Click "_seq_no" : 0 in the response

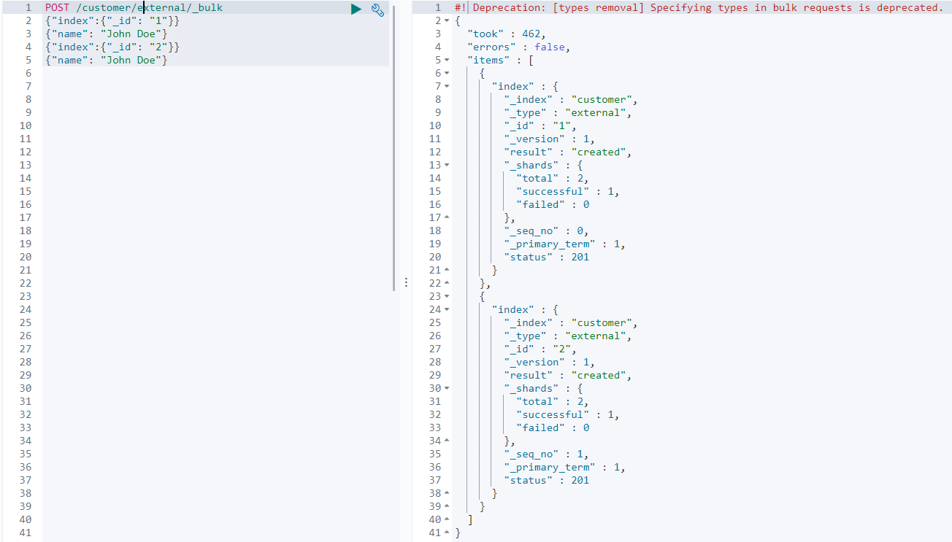546,231
